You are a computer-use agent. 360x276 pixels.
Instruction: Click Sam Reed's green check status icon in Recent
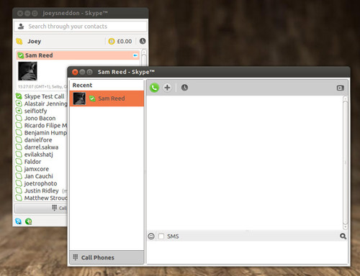[x=92, y=98]
